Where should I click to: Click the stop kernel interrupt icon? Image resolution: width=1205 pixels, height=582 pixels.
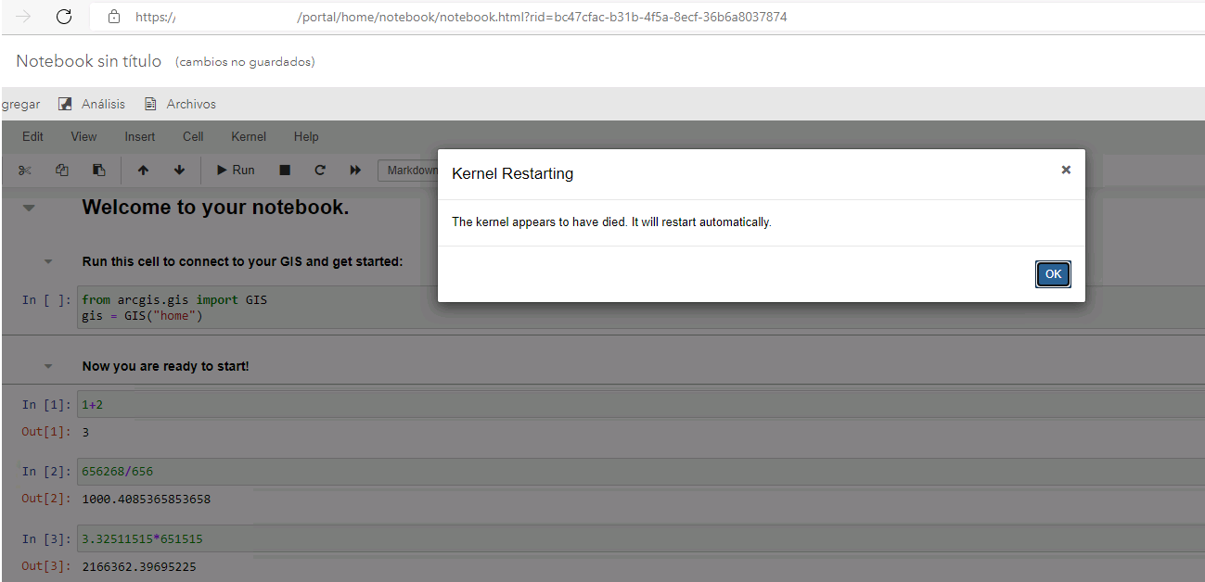coord(285,170)
